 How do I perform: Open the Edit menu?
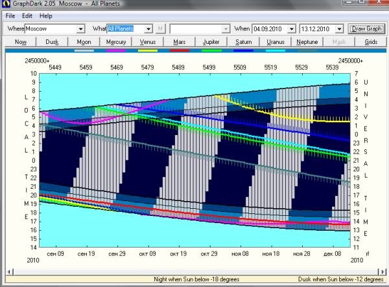pyautogui.click(x=27, y=16)
